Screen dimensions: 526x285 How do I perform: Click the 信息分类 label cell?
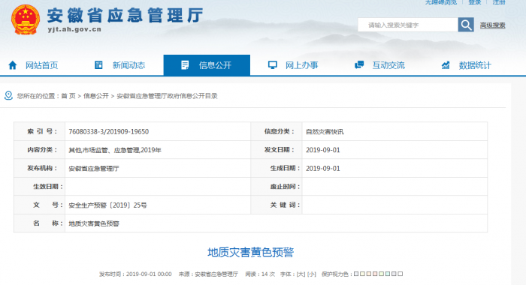pyautogui.click(x=277, y=131)
